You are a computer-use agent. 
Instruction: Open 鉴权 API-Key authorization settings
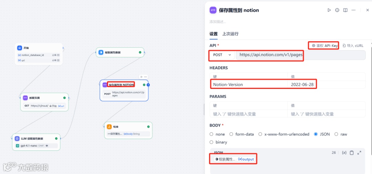tap(325, 46)
